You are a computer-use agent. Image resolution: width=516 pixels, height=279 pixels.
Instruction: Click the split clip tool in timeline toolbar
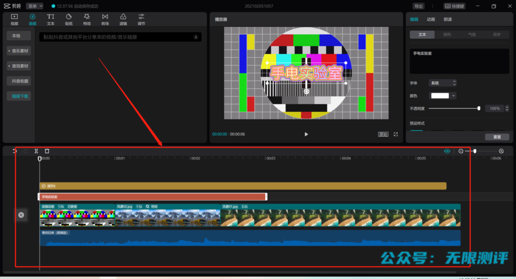pos(36,151)
